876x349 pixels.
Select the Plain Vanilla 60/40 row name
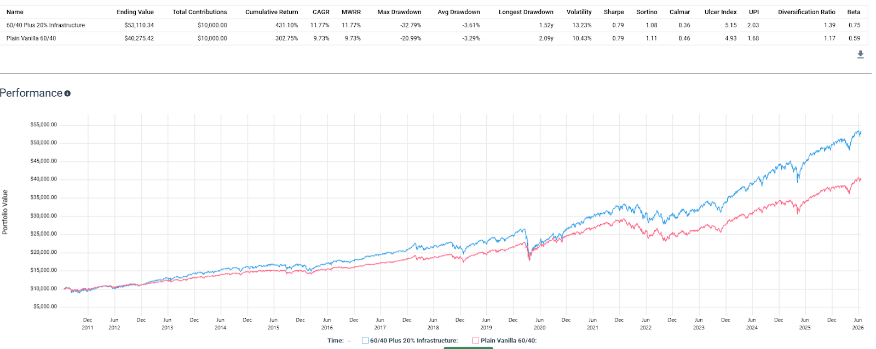tap(31, 38)
